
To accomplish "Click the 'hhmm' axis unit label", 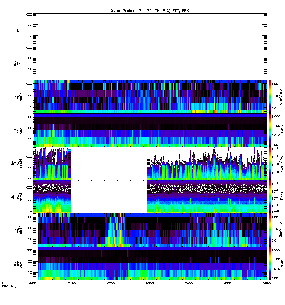I will click(x=6, y=283).
